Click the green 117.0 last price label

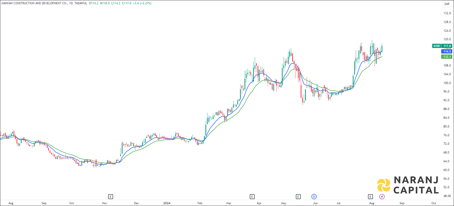click(x=447, y=46)
